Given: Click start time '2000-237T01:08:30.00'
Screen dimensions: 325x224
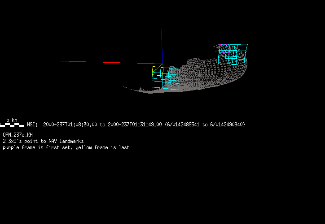Looking at the screenshot, I should pos(70,125).
